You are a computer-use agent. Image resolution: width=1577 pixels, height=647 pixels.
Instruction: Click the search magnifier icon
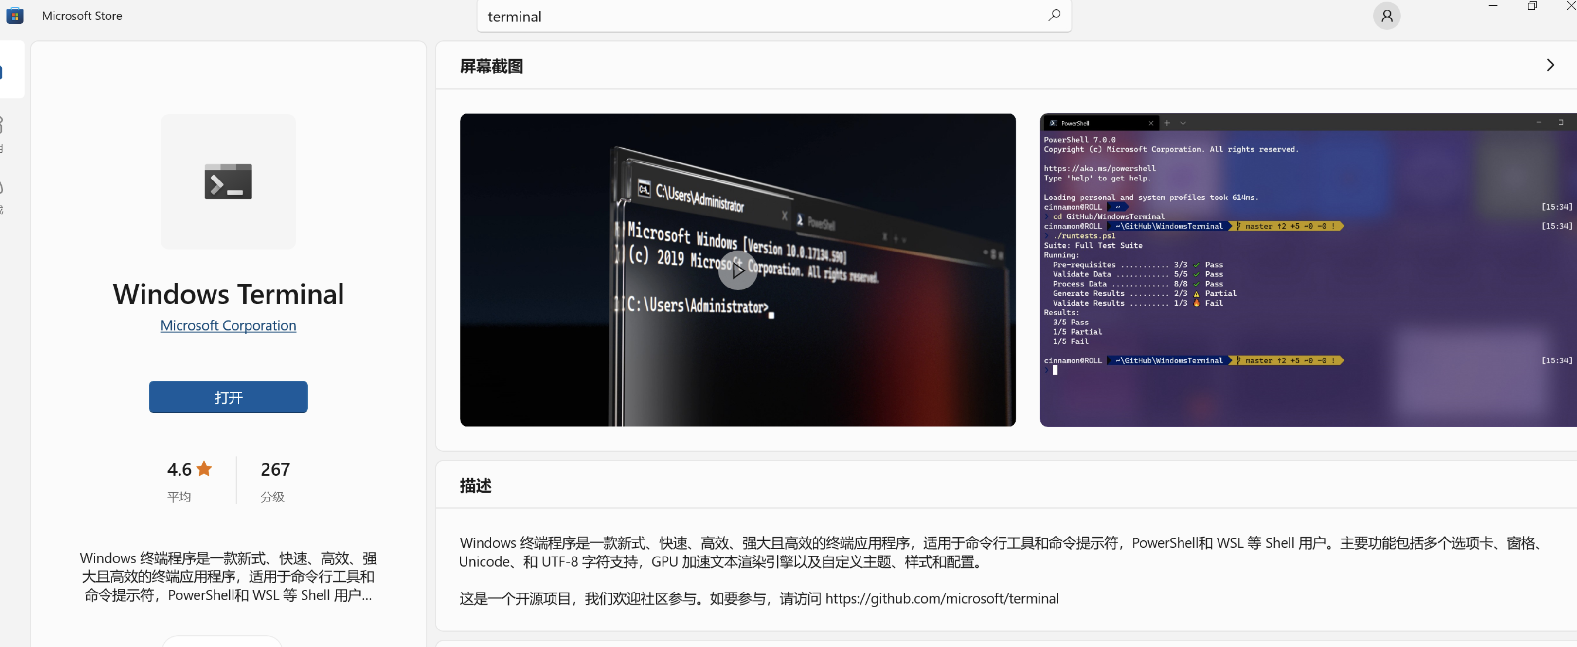[1054, 16]
